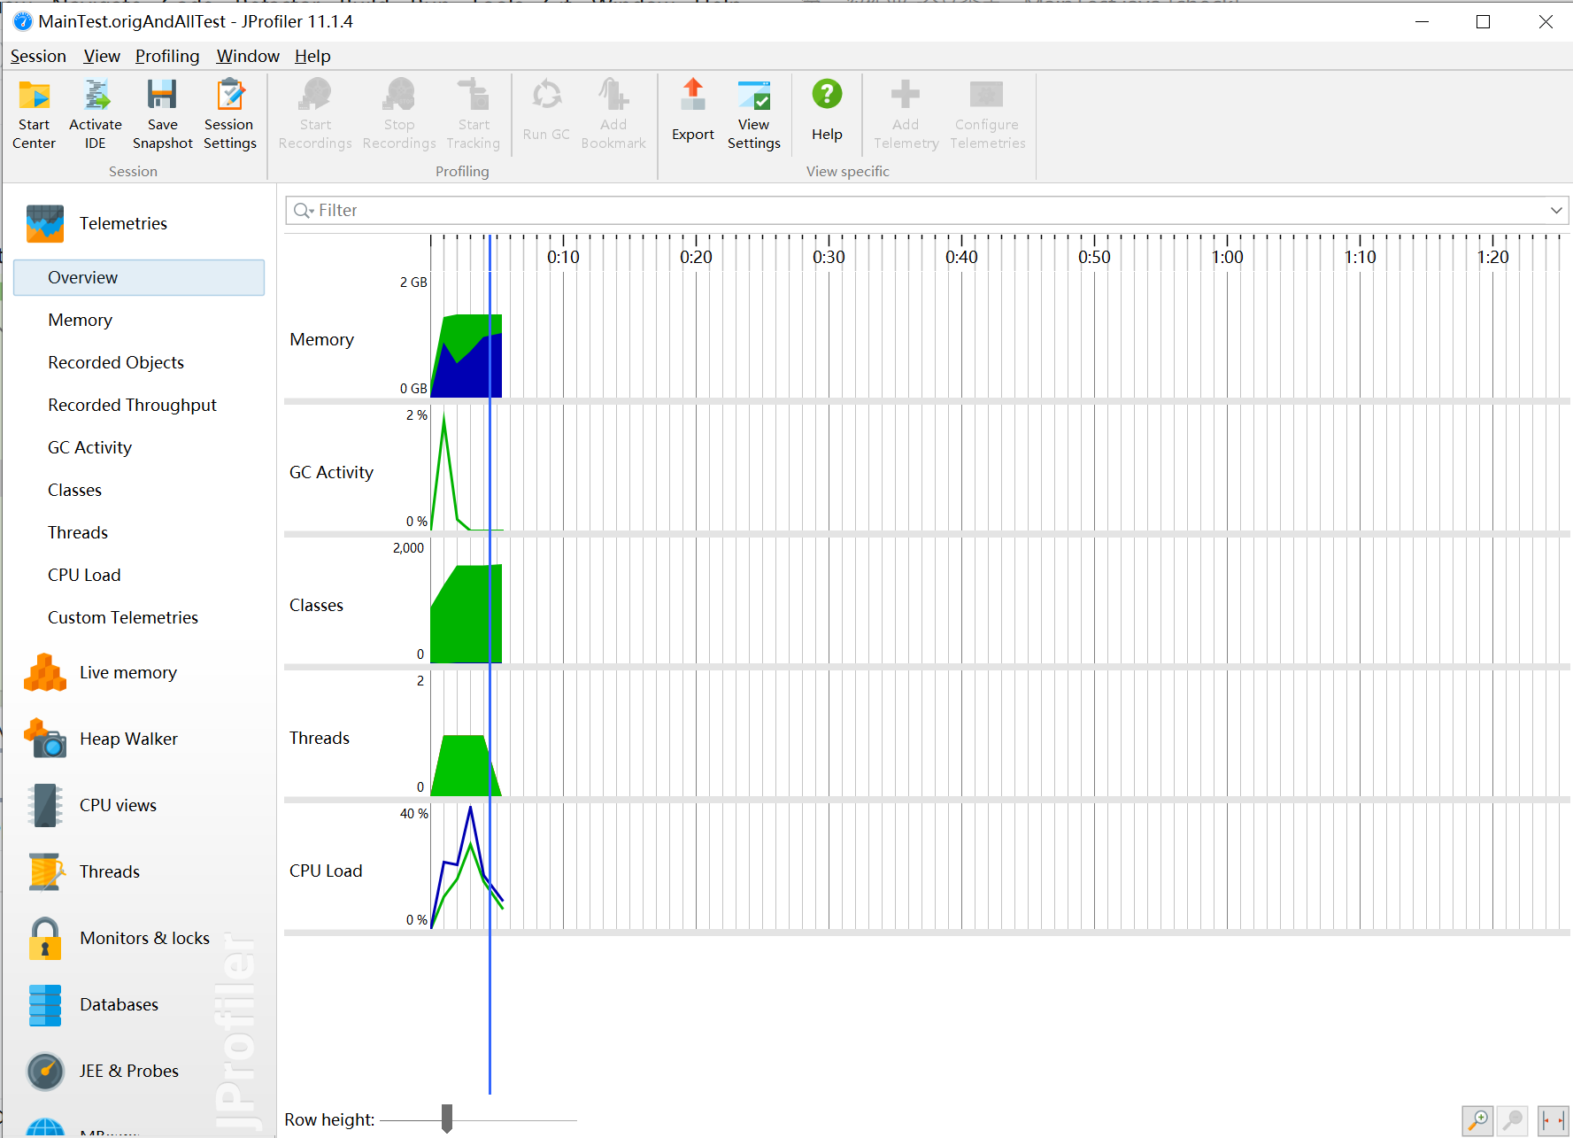1573x1138 pixels.
Task: Fit the timeline to the window
Action: click(1553, 1120)
